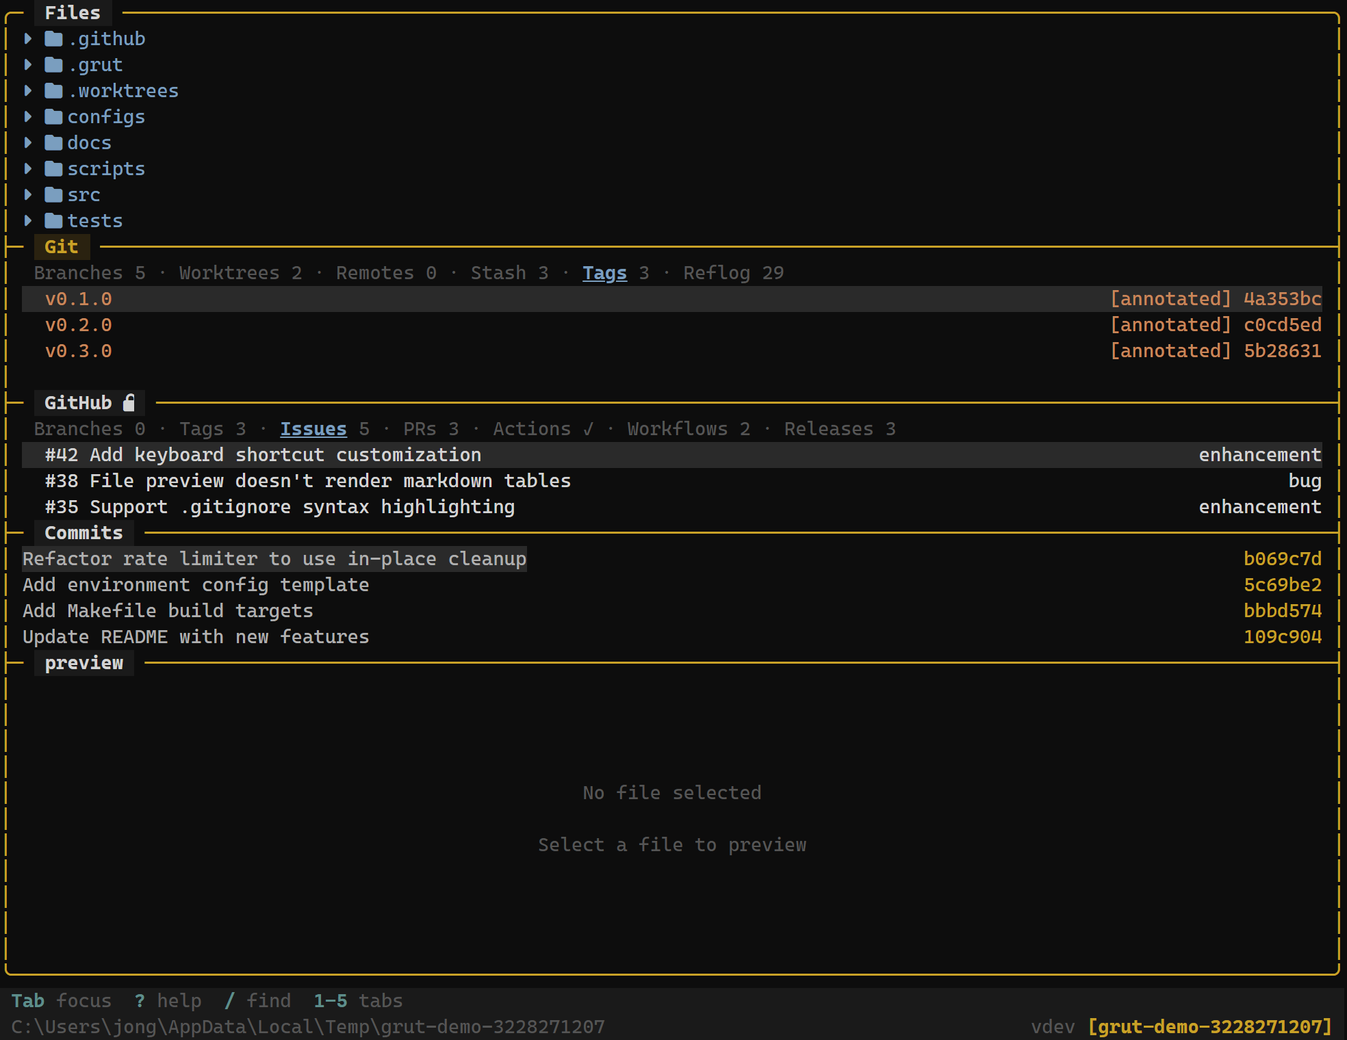Open the GitHub PRs tab
Viewport: 1347px width, 1040px height.
pyautogui.click(x=431, y=429)
